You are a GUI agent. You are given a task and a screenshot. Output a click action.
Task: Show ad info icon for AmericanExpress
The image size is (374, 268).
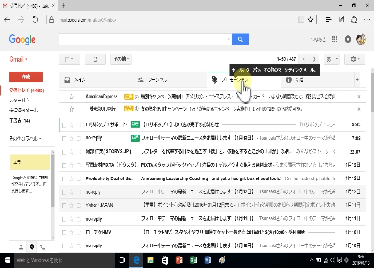137,97
